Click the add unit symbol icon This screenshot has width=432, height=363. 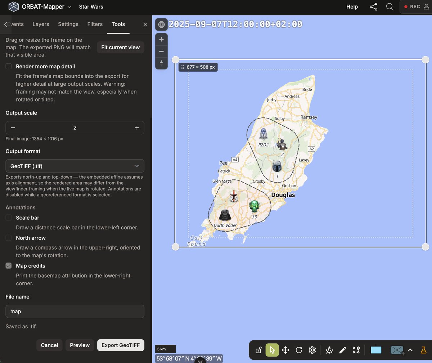tap(397, 350)
